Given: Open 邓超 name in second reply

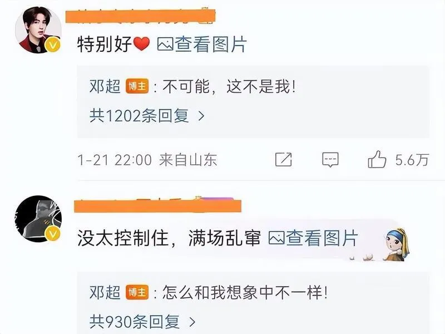Looking at the screenshot, I should pyautogui.click(x=105, y=292).
